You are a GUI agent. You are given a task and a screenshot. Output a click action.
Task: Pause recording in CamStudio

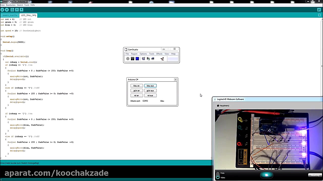[132, 59]
